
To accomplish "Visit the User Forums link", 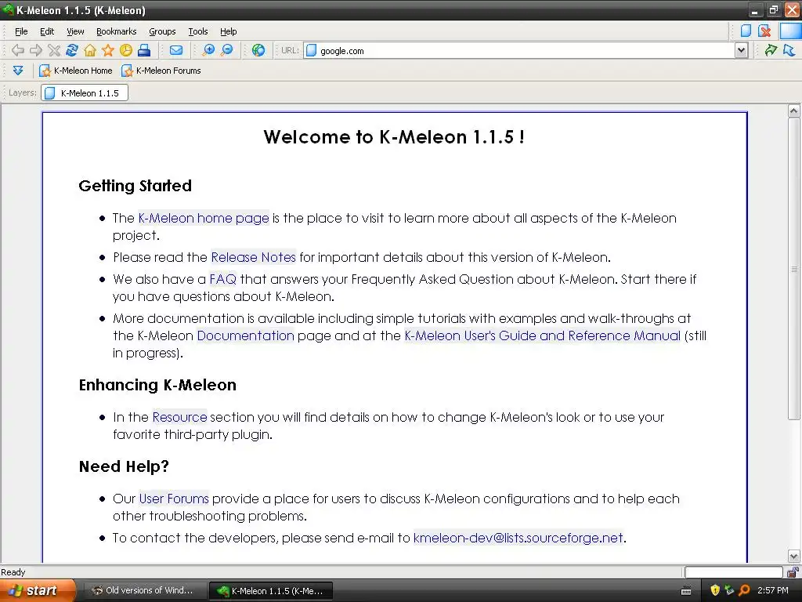I will pyautogui.click(x=174, y=499).
